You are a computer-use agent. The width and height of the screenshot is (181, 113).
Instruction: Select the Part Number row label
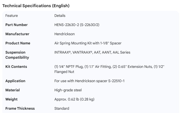16,25
